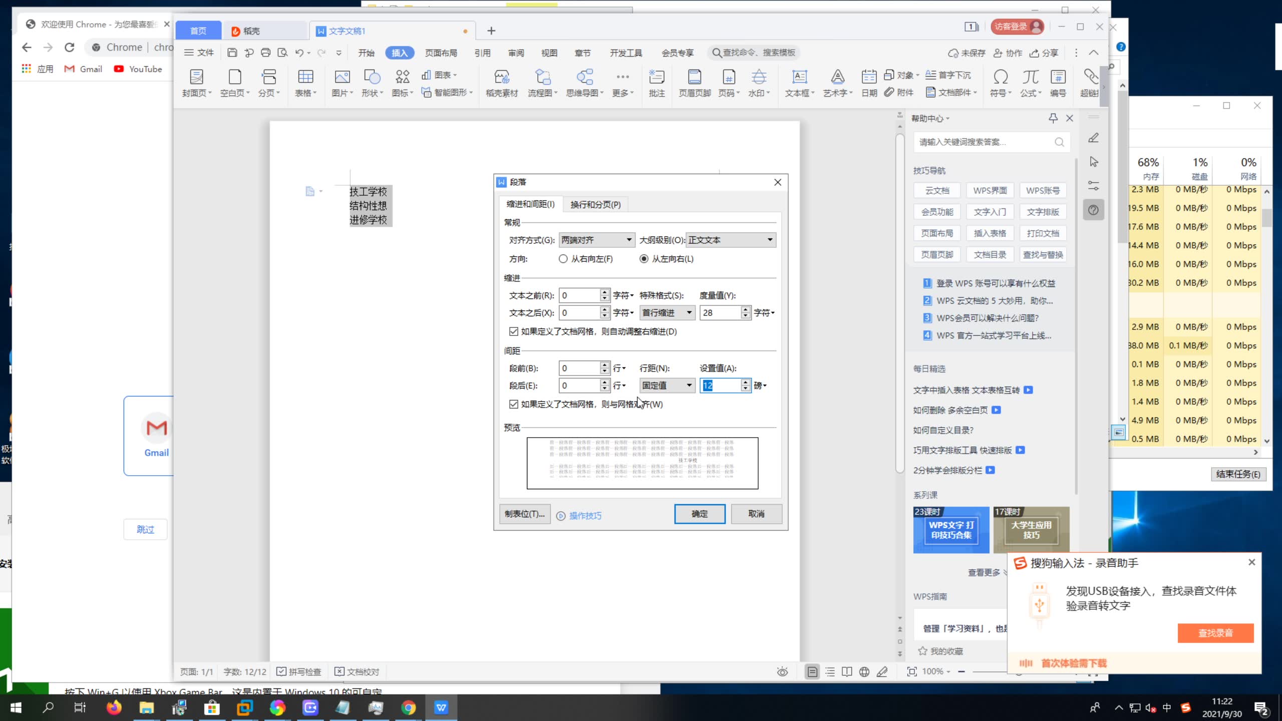Screen dimensions: 1282x721
Task: Click the 操作技巧 link
Action: [x=585, y=516]
